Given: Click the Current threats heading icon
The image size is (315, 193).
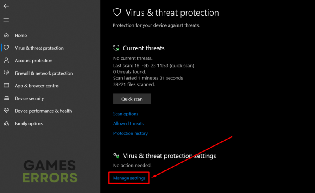Looking at the screenshot, I should 116,48.
